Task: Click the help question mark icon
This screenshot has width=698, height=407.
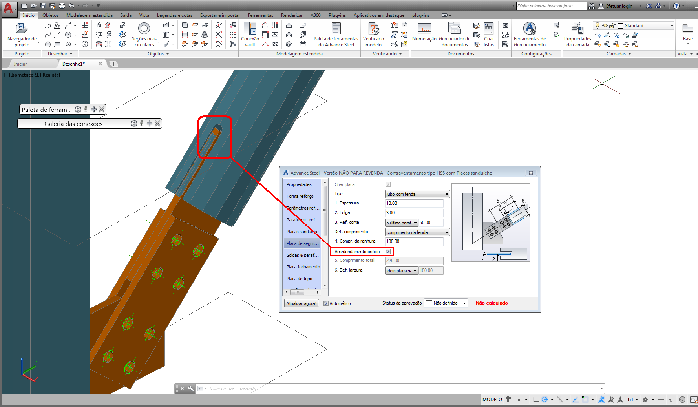Action: [x=676, y=6]
